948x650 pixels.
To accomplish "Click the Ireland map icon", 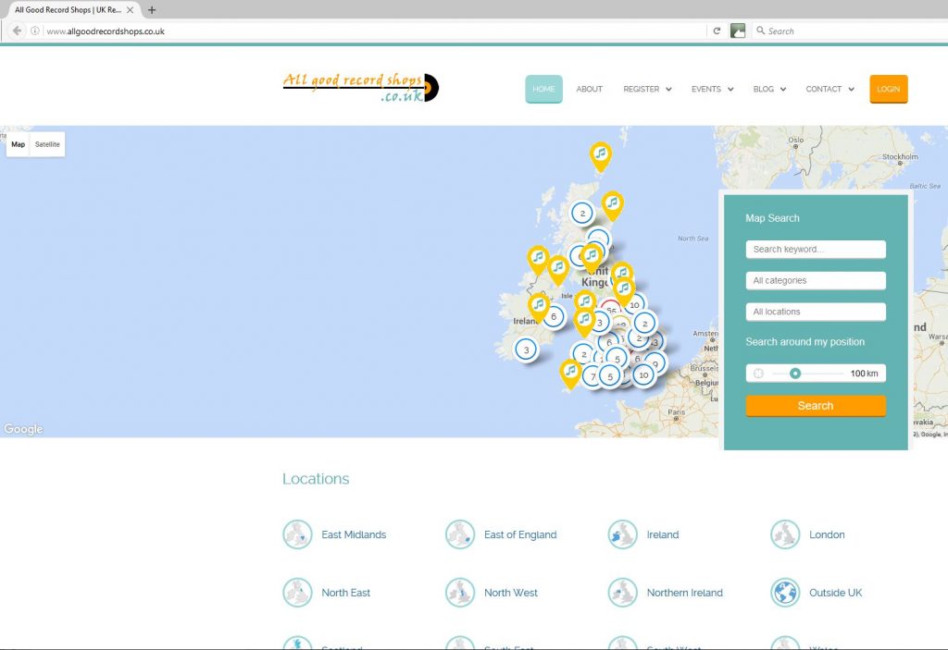I will (623, 534).
